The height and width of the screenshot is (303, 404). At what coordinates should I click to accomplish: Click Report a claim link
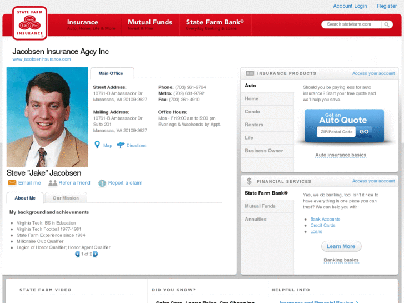125,183
